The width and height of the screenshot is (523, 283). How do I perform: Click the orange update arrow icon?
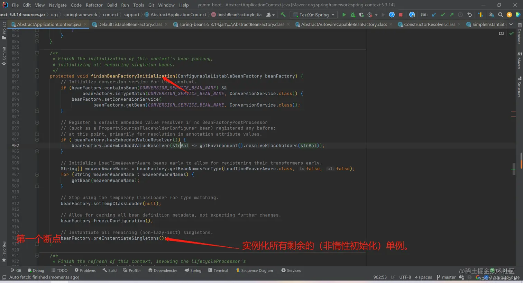(509, 15)
